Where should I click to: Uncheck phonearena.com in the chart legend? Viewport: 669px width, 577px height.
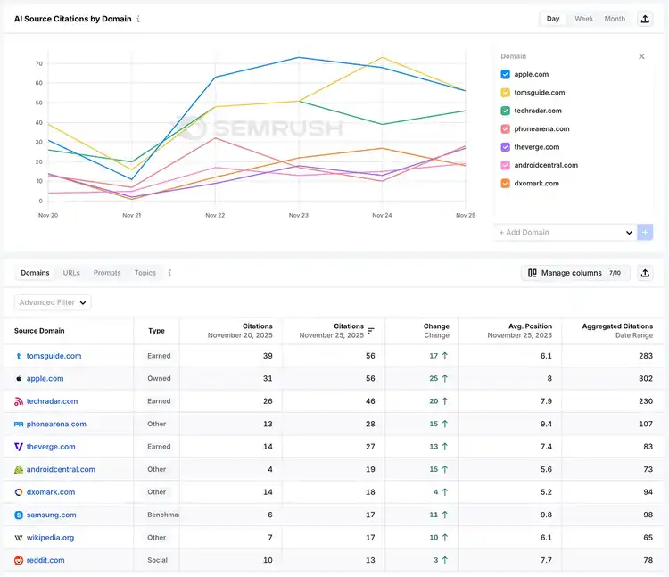pyautogui.click(x=505, y=128)
